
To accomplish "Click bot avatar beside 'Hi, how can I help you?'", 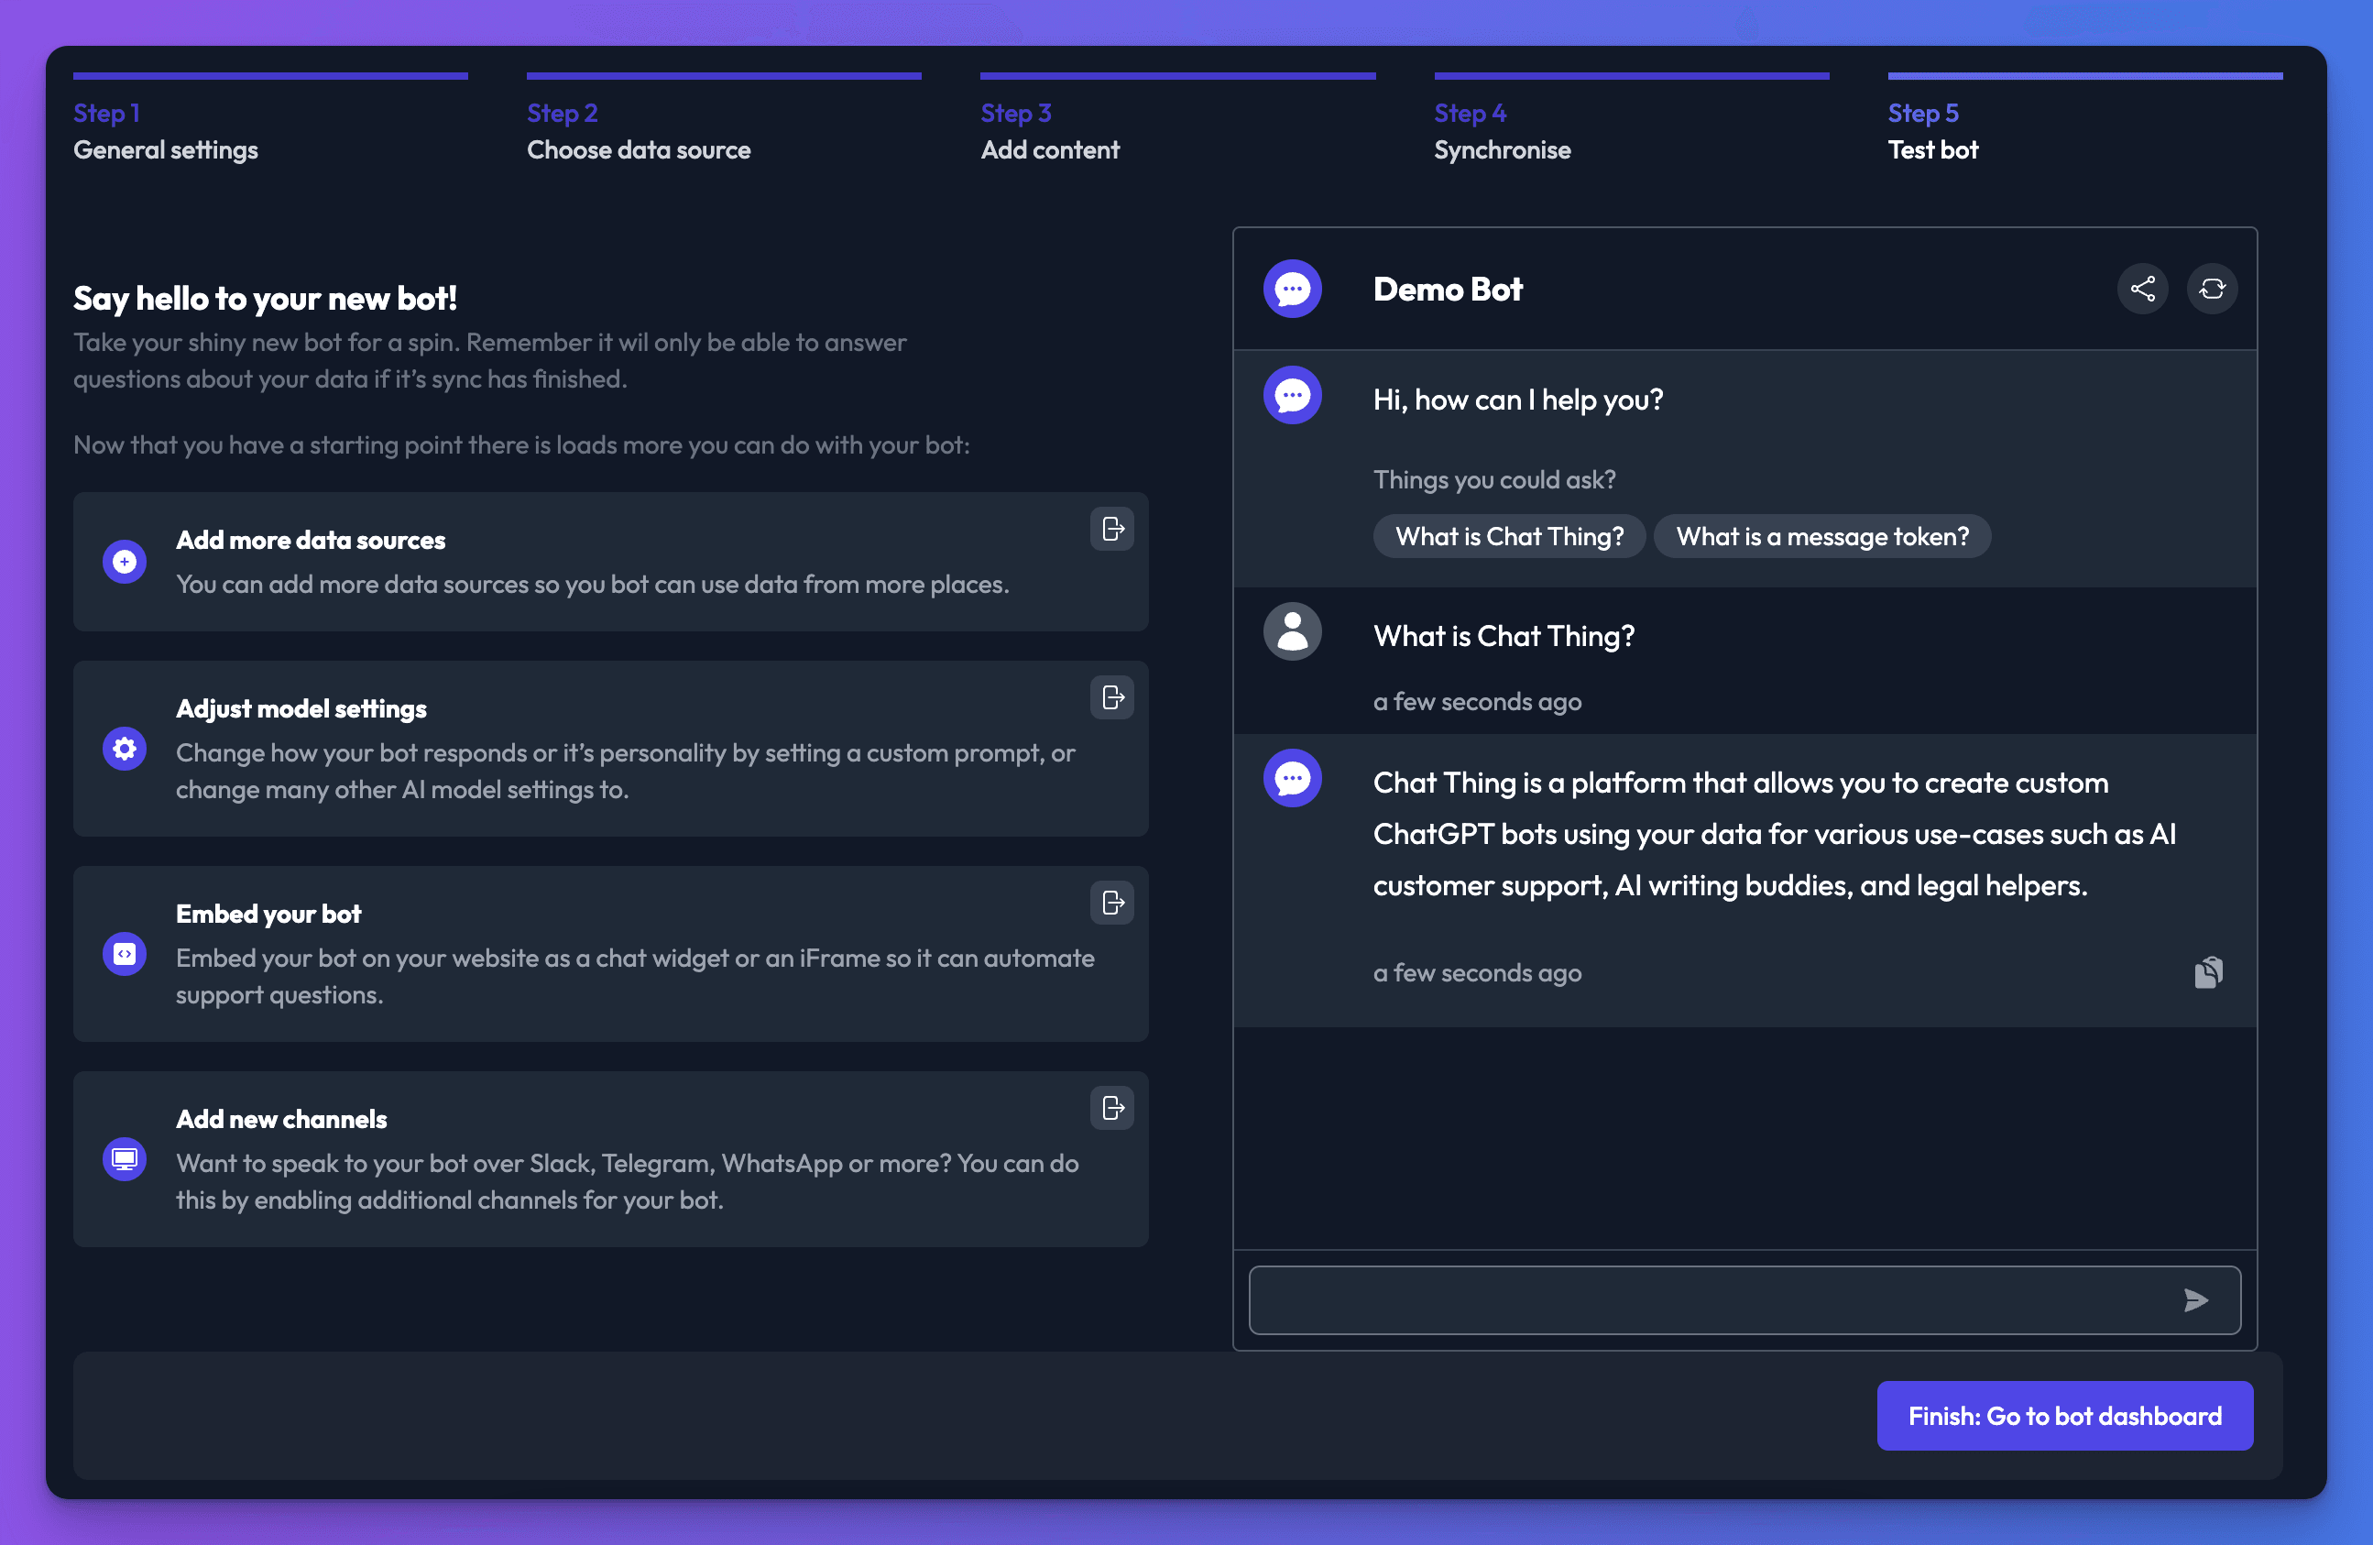I will coord(1292,395).
